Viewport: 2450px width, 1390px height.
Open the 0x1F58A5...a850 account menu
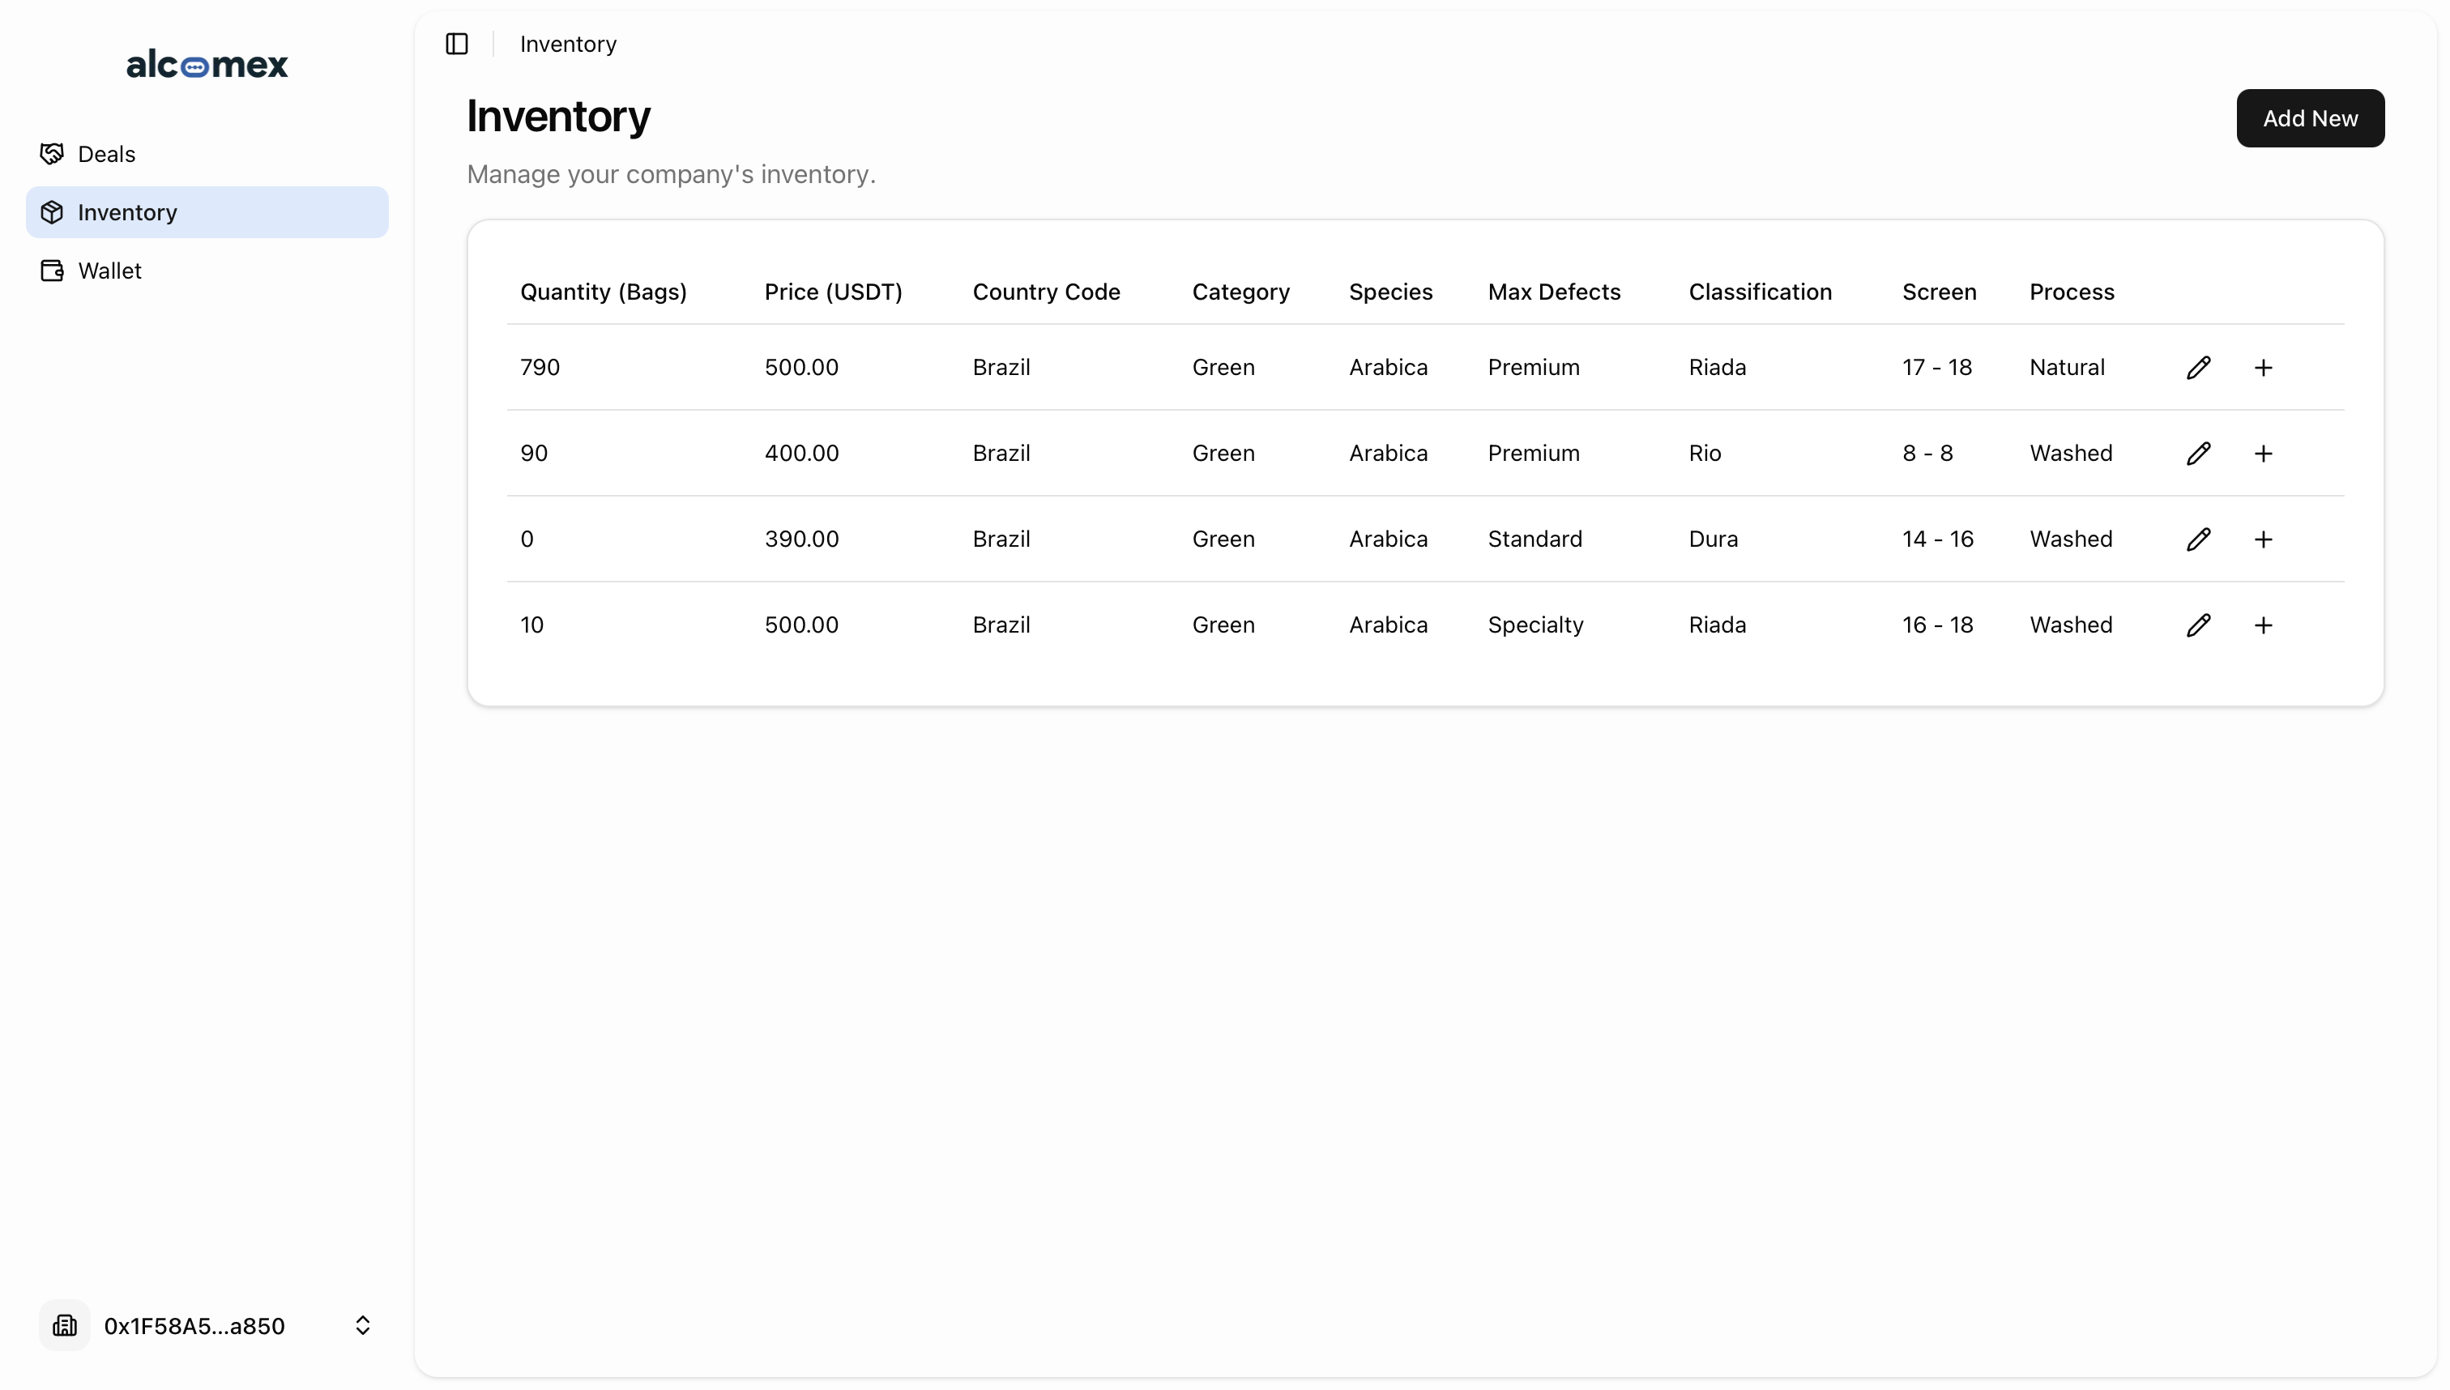tap(207, 1325)
